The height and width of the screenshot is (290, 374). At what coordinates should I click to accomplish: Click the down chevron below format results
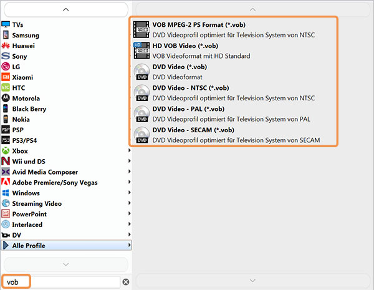tap(252, 281)
